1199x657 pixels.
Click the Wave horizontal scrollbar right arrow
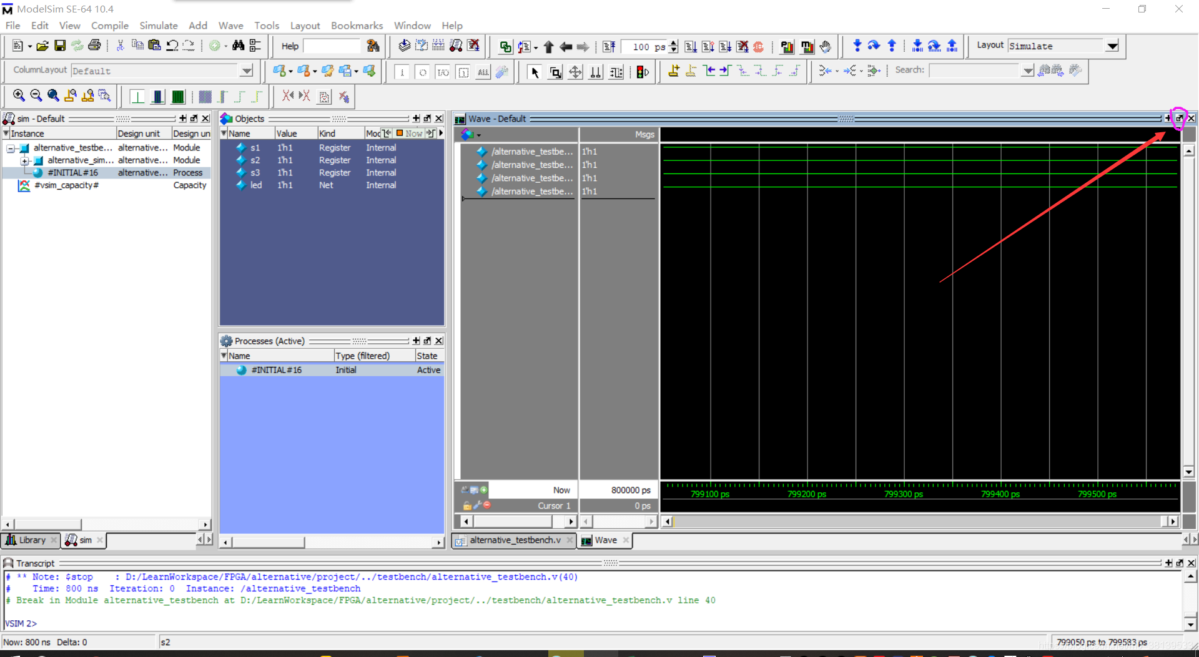(1173, 521)
